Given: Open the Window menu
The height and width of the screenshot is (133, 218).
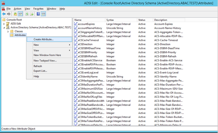Looking at the screenshot, I should click(x=52, y=9).
